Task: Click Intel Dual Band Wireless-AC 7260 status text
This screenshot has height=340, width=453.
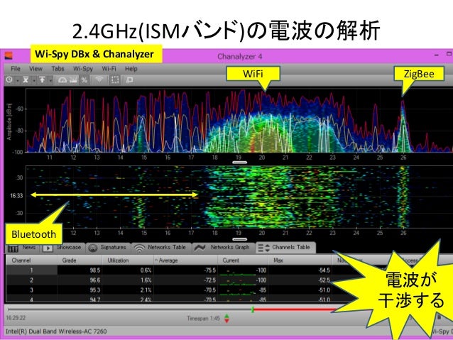Action: [56, 331]
